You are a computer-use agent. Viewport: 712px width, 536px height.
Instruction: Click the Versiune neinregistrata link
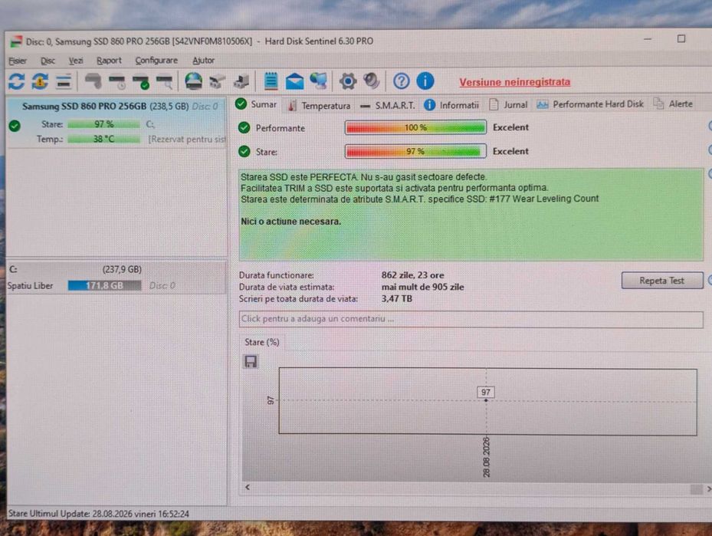click(x=514, y=82)
